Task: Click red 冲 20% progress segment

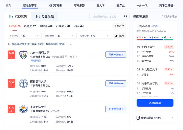Action: pos(140,40)
